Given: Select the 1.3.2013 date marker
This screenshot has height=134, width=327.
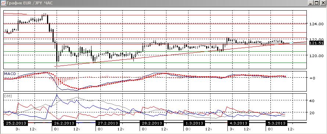Looking at the screenshot, I should (194, 123).
